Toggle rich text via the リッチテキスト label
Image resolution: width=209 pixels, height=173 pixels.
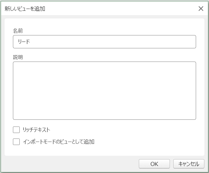click(36, 130)
